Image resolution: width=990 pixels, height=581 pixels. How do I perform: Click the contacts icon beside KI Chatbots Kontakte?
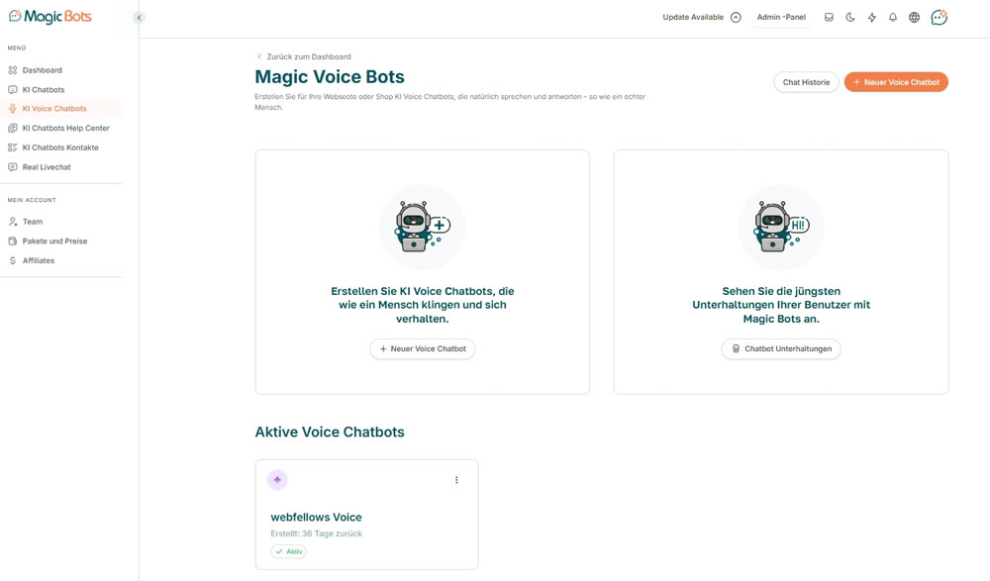[x=13, y=147]
